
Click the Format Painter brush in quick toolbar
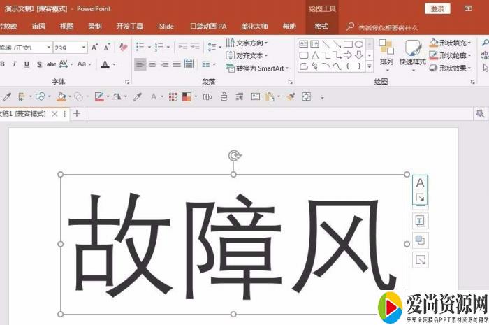click(291, 96)
